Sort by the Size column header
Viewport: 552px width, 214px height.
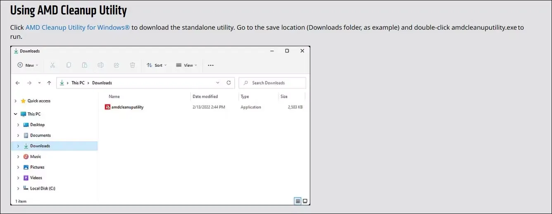click(284, 96)
